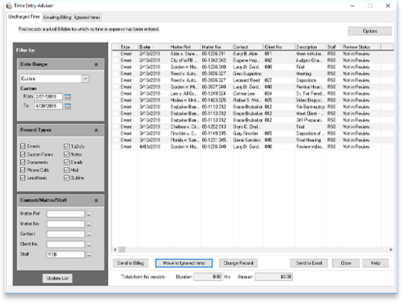Click the Close button beside Help
The height and width of the screenshot is (302, 402).
tap(346, 263)
